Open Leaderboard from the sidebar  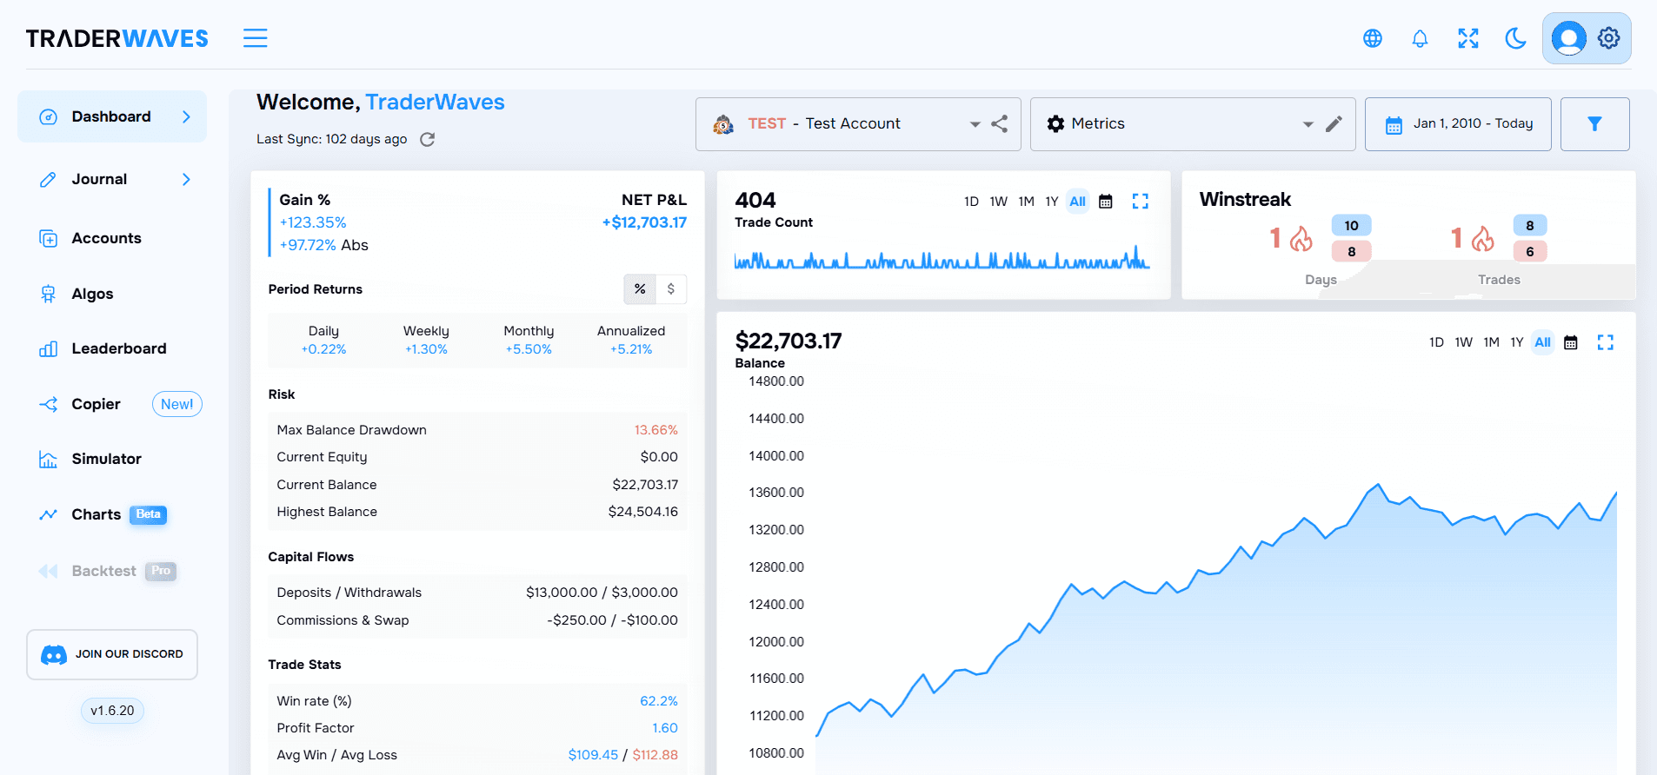(x=118, y=348)
